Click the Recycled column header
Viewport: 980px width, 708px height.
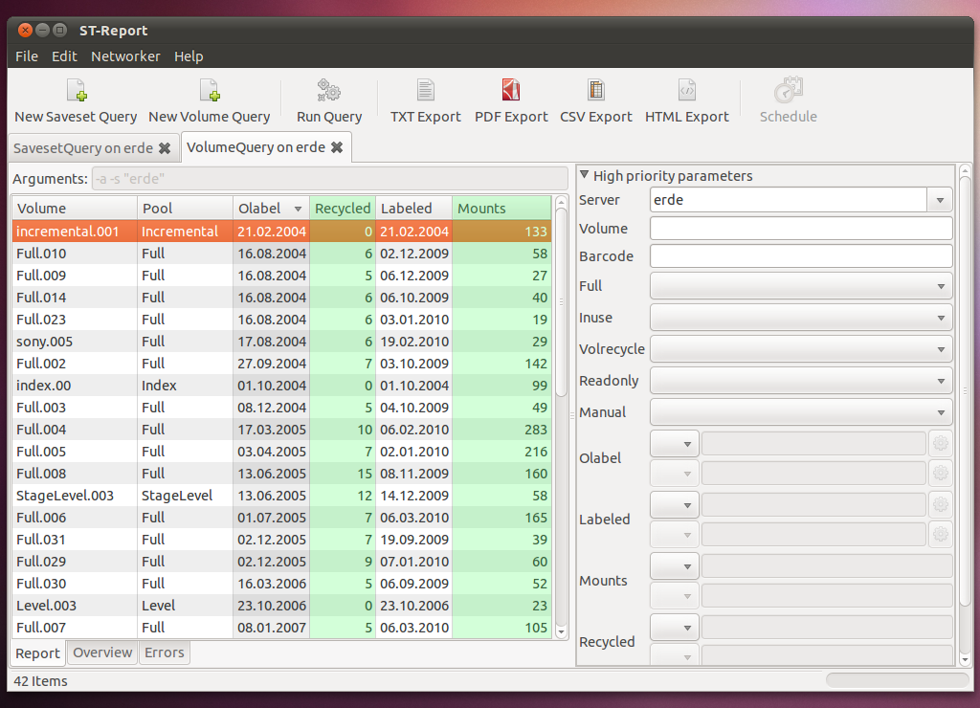coord(343,208)
